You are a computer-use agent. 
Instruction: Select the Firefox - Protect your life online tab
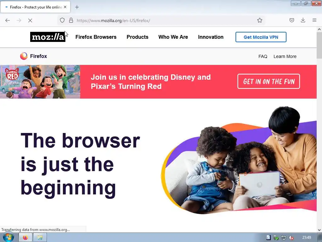tap(35, 7)
